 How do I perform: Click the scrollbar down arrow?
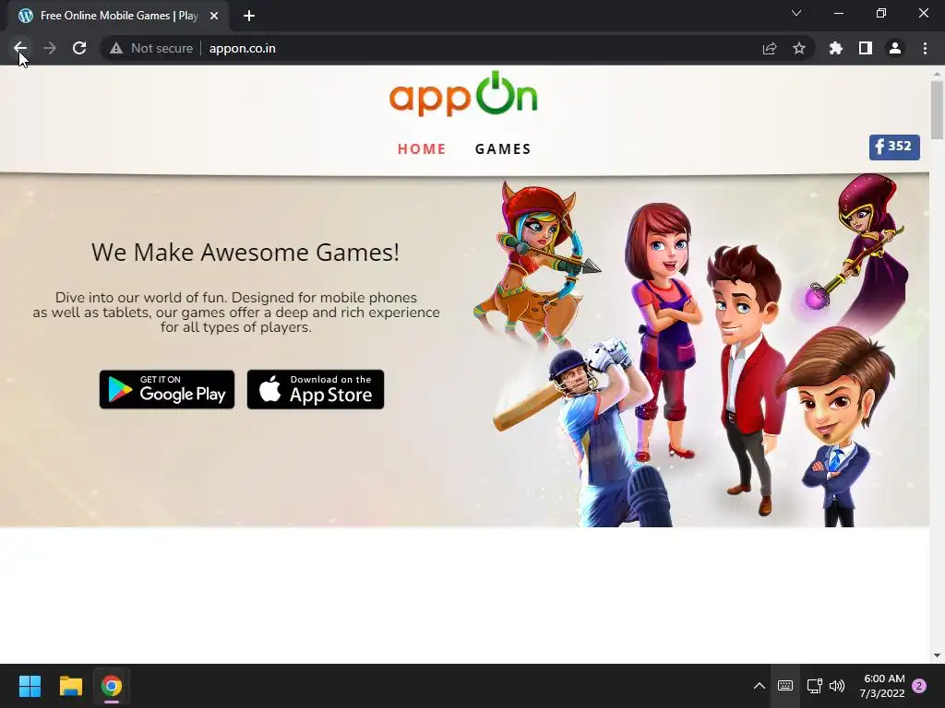937,655
